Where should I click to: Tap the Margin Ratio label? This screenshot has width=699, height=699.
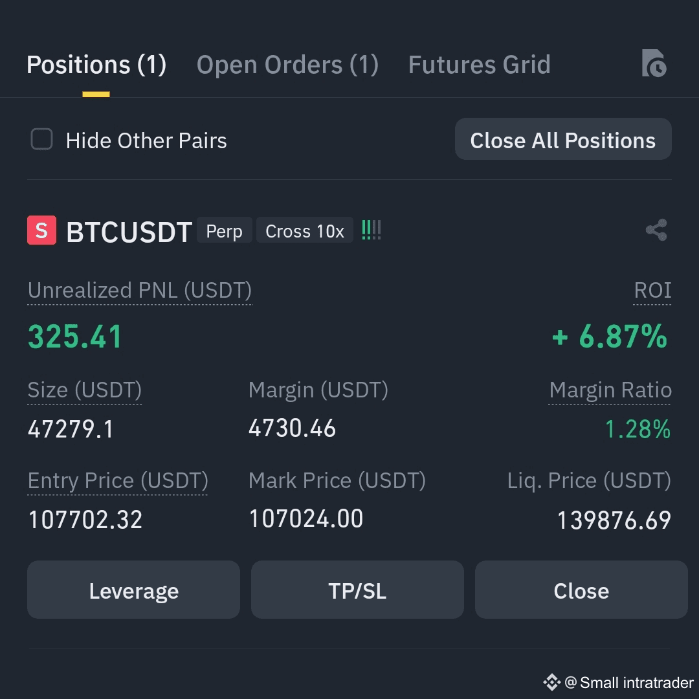pyautogui.click(x=610, y=390)
